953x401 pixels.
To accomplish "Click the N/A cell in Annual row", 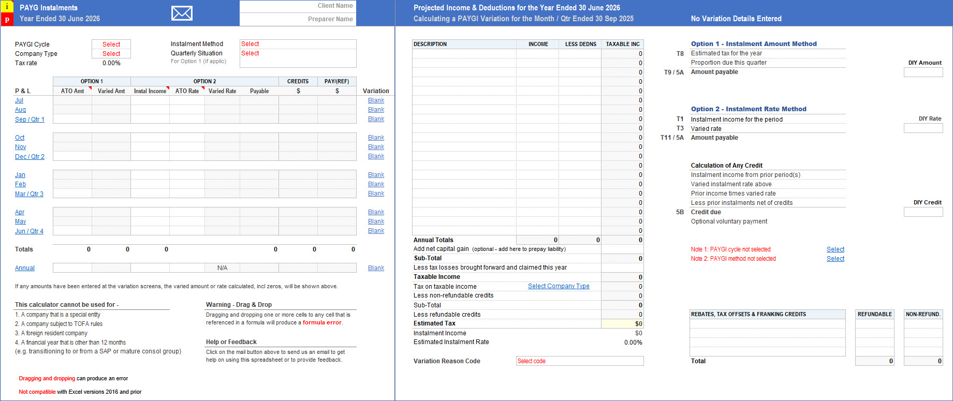I will coord(222,268).
